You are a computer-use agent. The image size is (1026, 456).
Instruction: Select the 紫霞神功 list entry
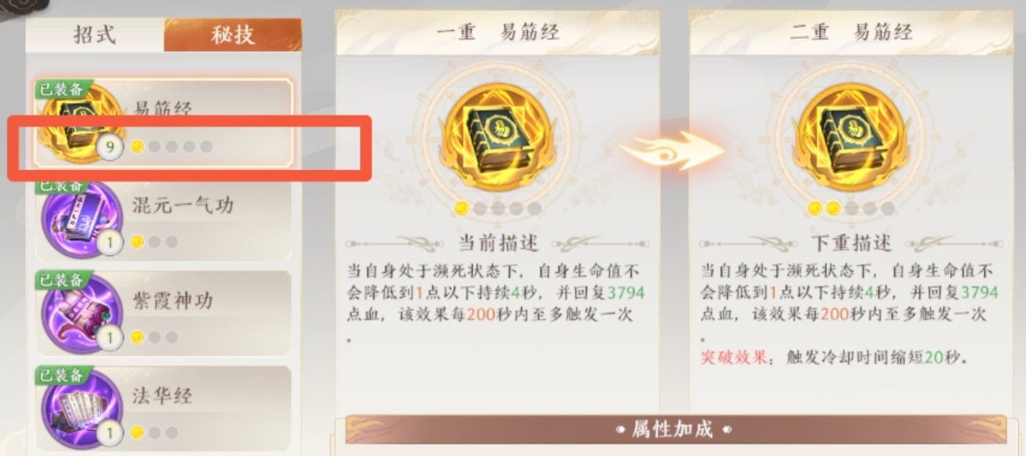pos(163,314)
